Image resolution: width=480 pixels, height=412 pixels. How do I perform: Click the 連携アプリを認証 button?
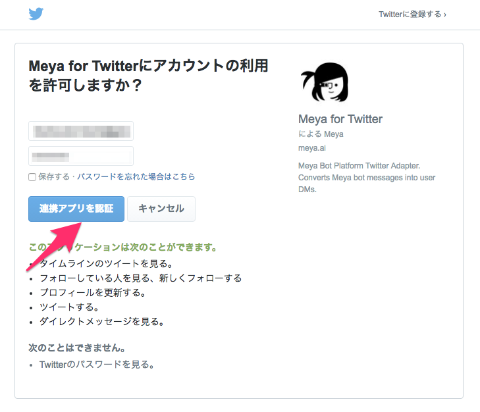pos(76,209)
